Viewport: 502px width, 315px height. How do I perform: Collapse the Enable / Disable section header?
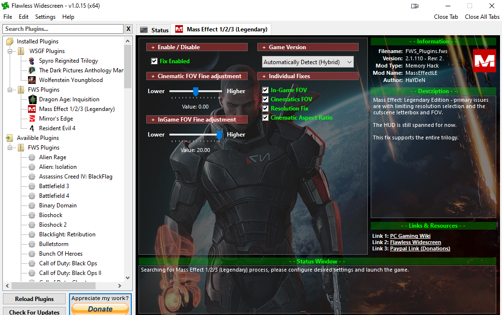(196, 47)
